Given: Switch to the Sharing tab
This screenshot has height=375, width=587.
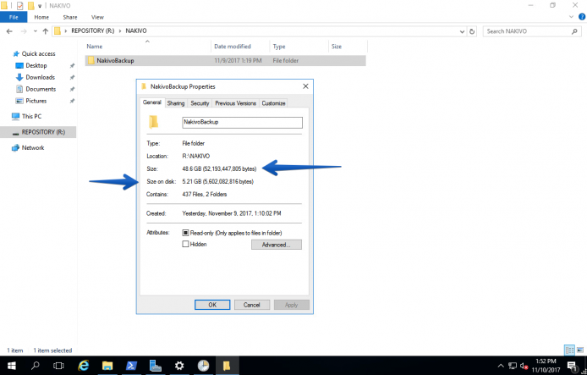Looking at the screenshot, I should tap(176, 103).
